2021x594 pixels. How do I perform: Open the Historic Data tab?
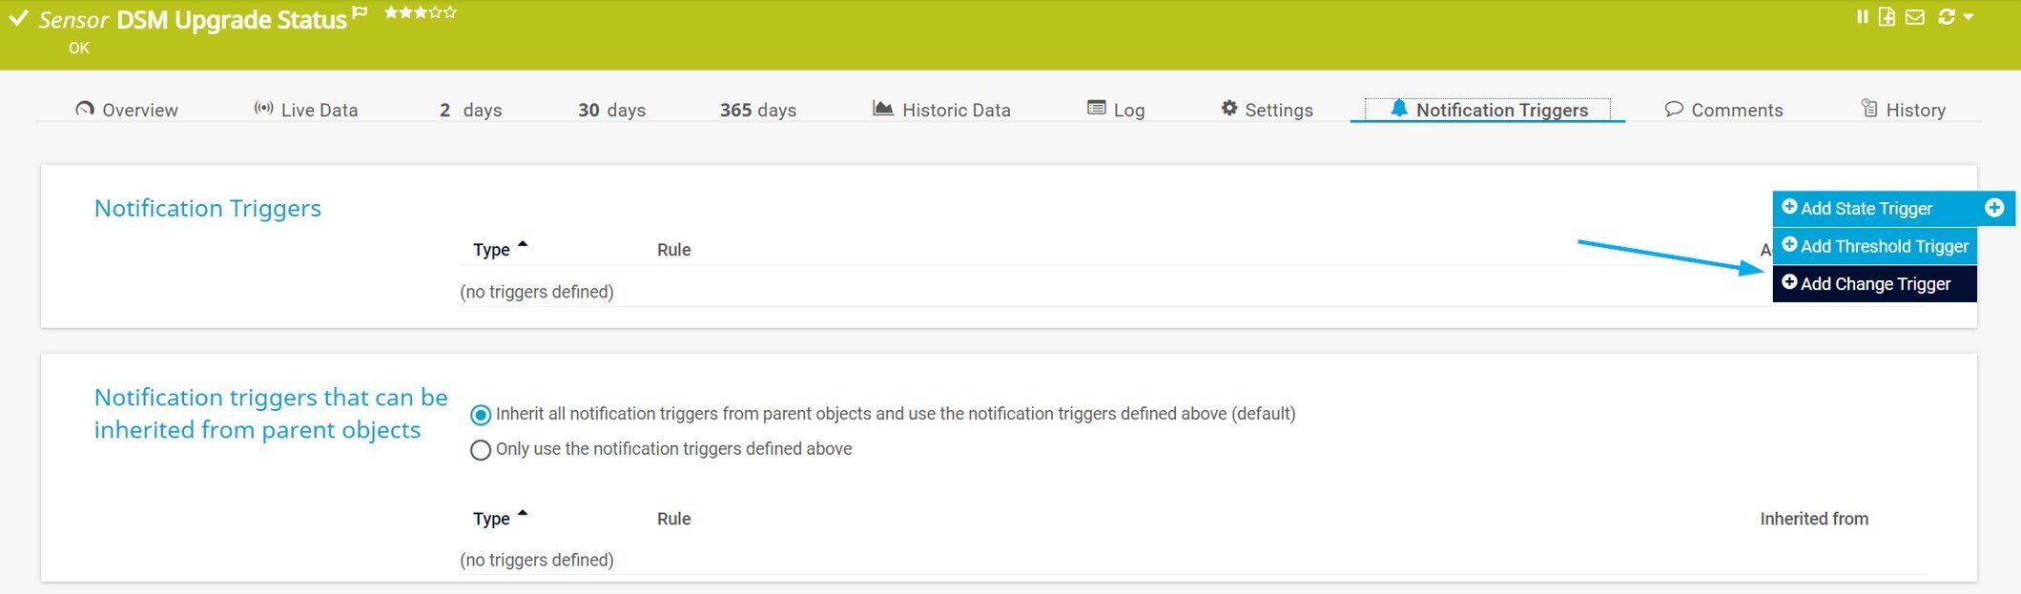pyautogui.click(x=941, y=110)
